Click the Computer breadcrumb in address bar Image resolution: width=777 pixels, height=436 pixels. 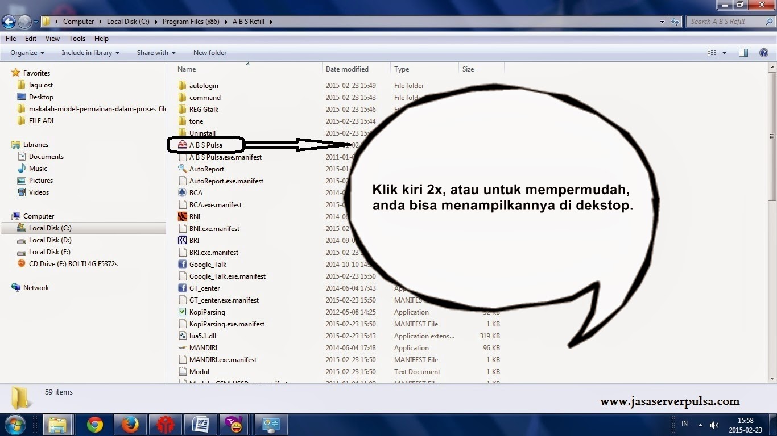[x=78, y=22]
